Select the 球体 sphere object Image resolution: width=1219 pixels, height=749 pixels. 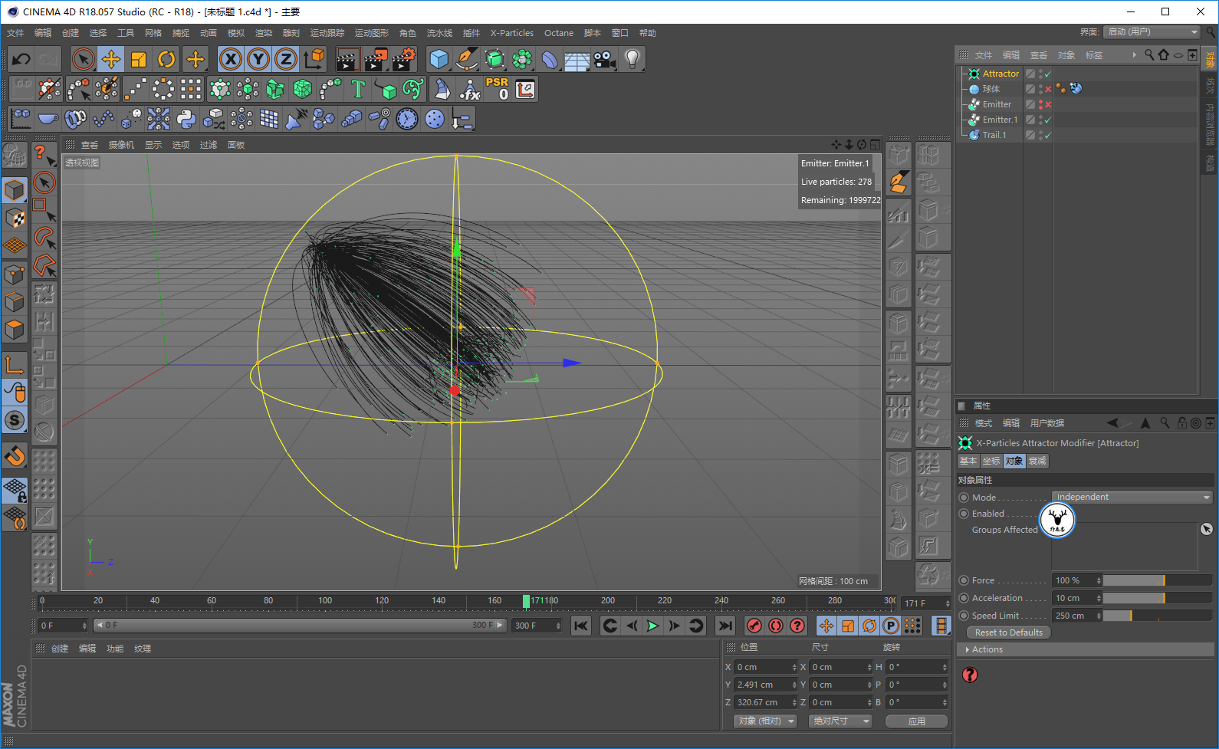[x=991, y=89]
